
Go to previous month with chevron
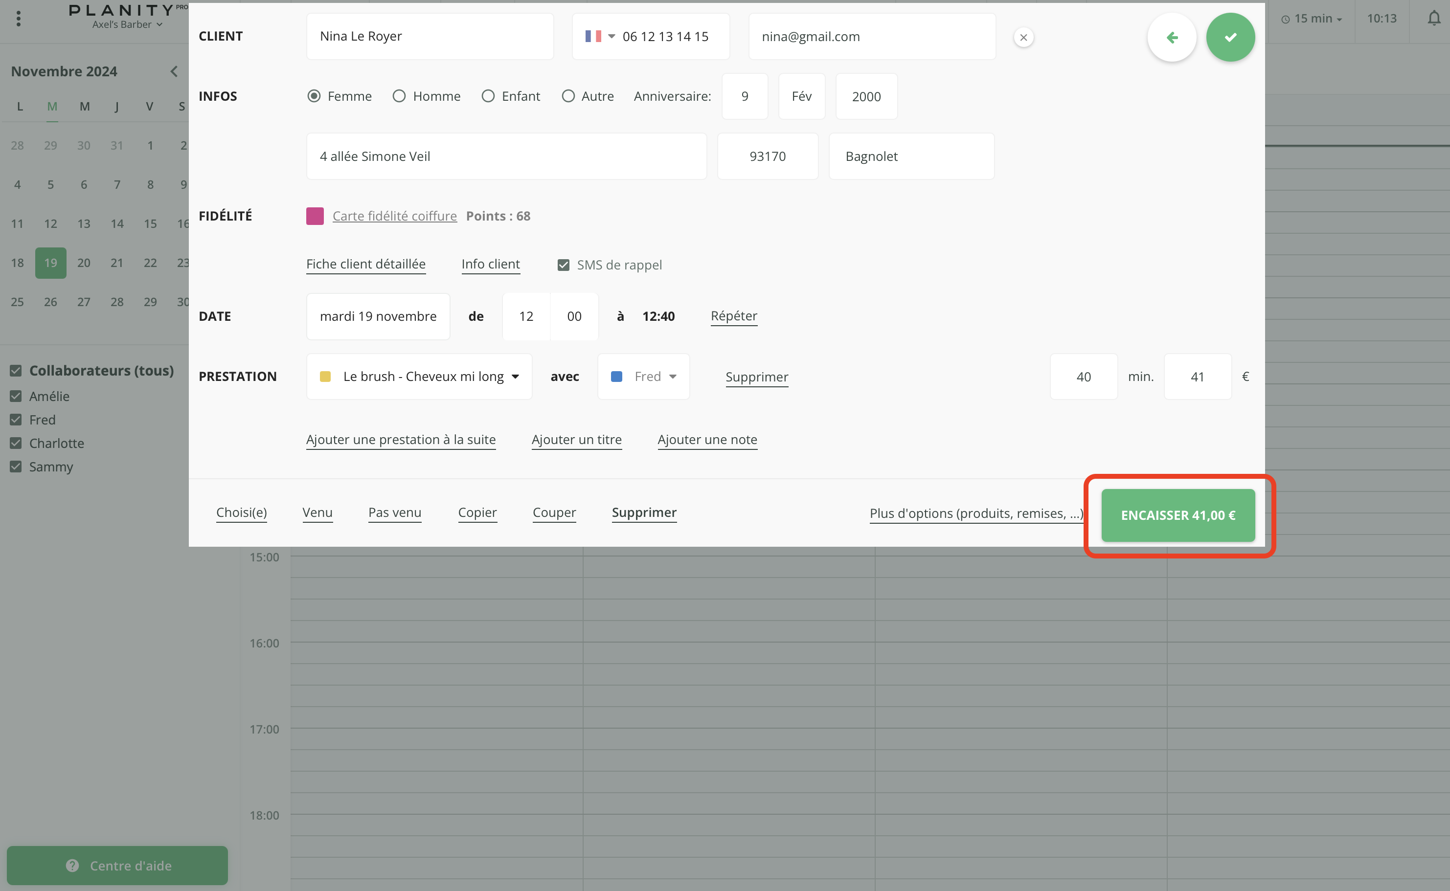pos(174,71)
